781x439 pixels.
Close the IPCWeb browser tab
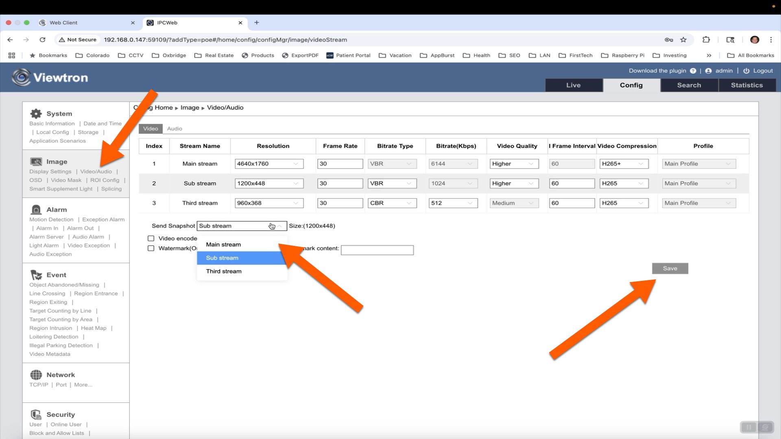[240, 23]
